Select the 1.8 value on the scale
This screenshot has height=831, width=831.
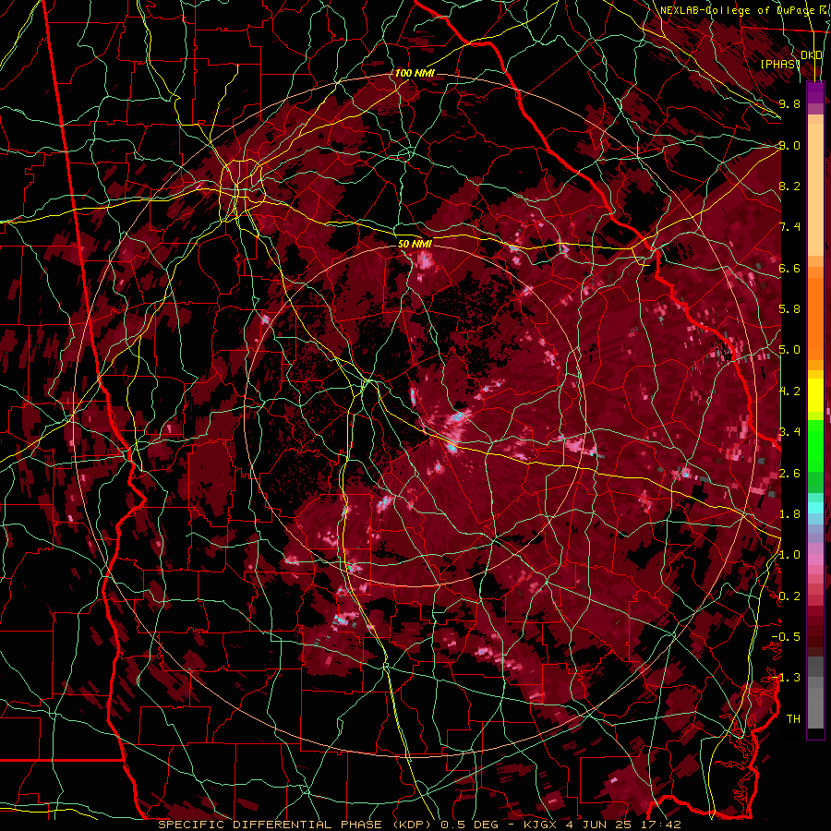pyautogui.click(x=789, y=514)
